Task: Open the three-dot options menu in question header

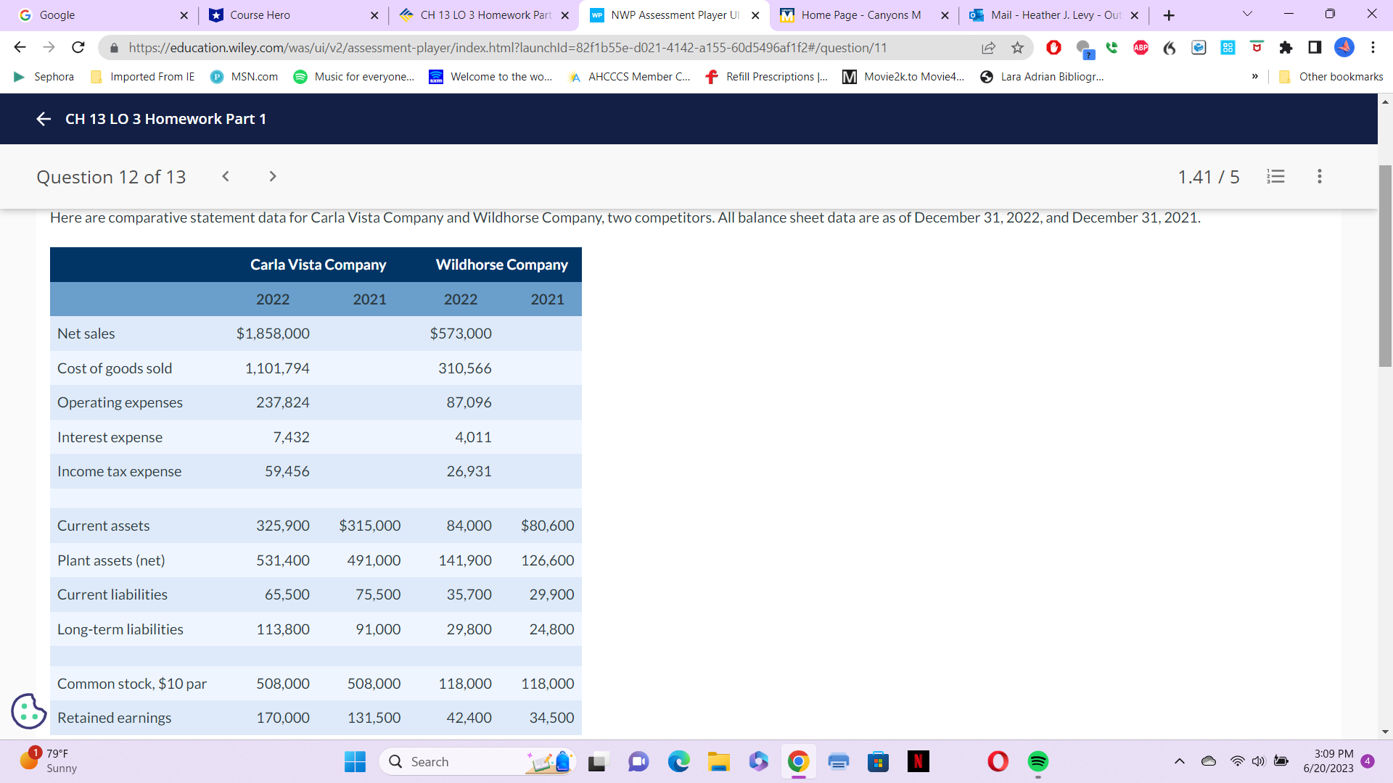Action: (1319, 176)
